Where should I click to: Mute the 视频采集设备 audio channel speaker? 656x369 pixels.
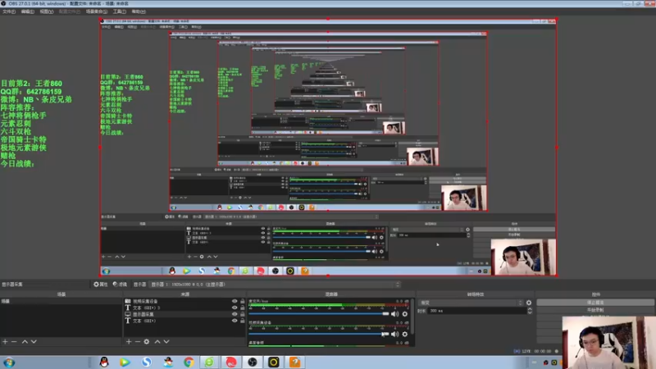pyautogui.click(x=394, y=334)
